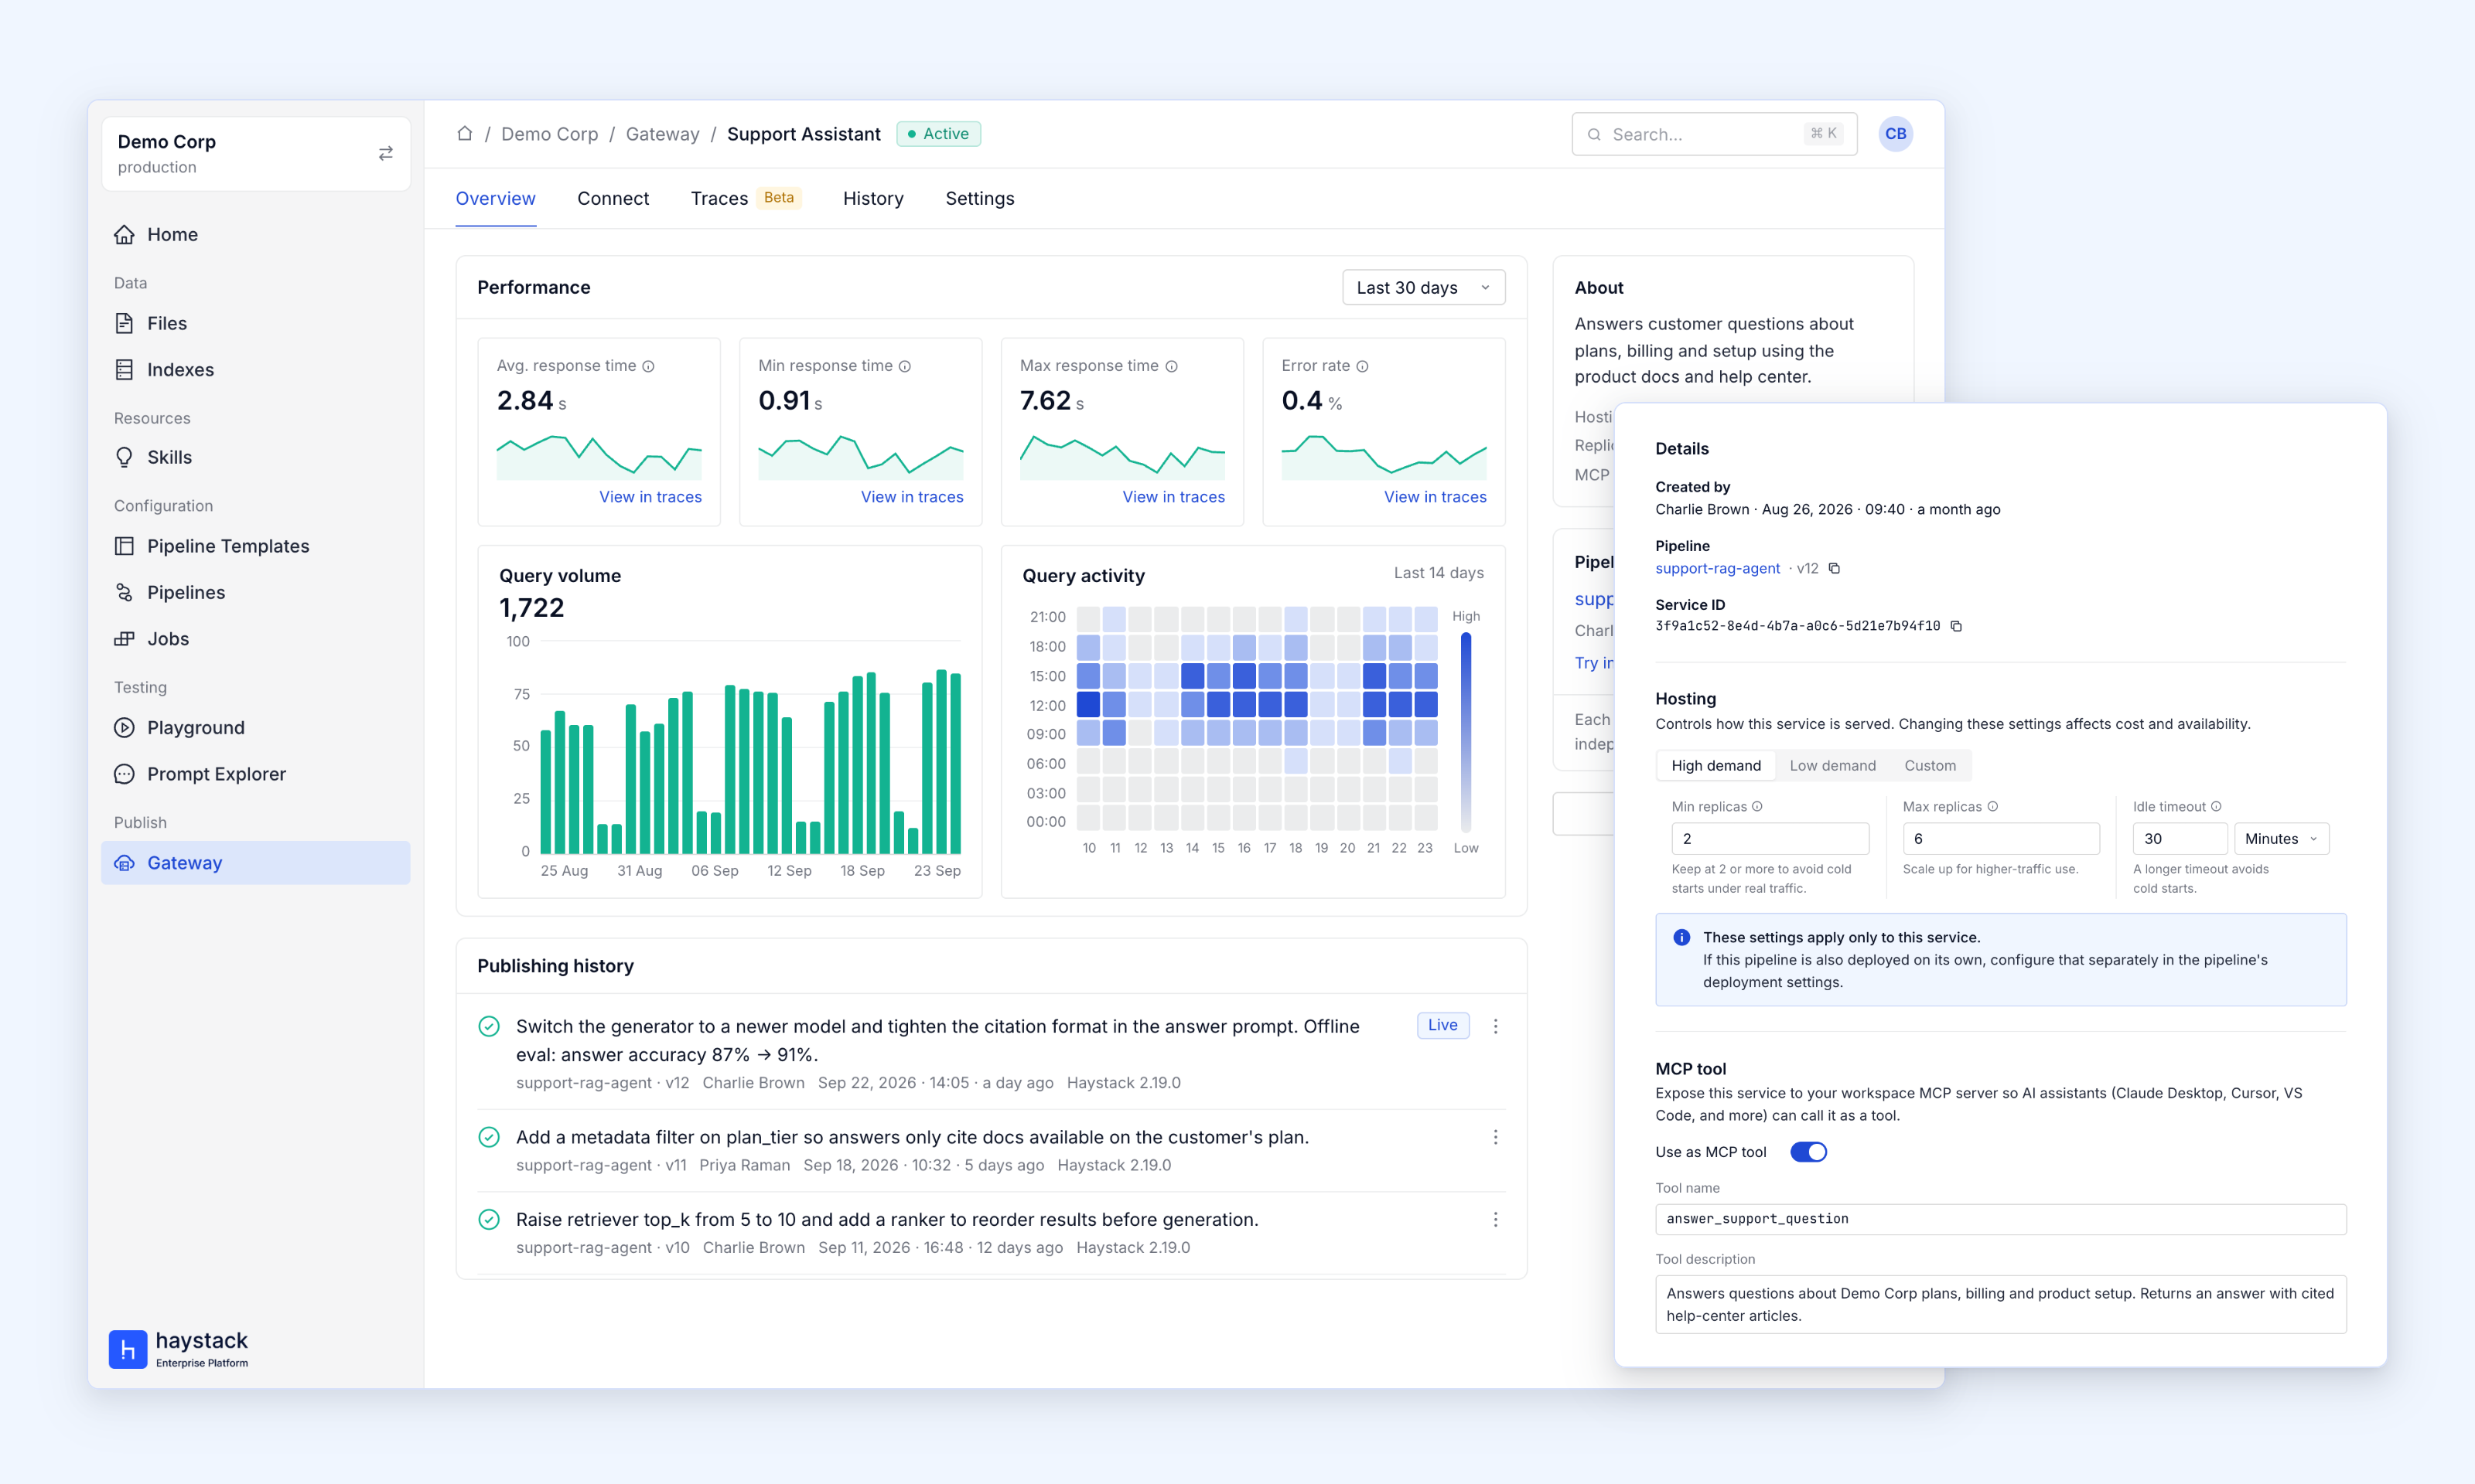Viewport: 2475px width, 1484px height.
Task: Click View in traces under Avg. response time
Action: click(x=650, y=497)
